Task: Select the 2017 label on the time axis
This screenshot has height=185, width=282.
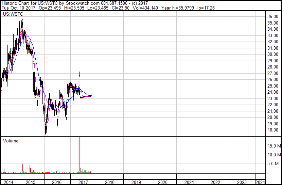Action: tap(83, 182)
